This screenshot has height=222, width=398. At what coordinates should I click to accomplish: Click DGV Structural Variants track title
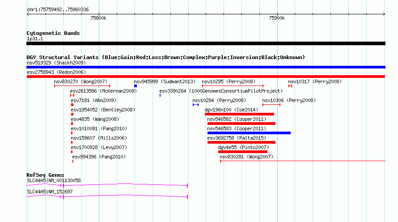coord(166,57)
